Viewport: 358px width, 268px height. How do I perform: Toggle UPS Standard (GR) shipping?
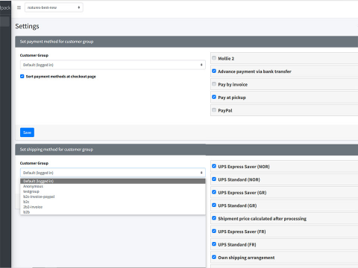[x=214, y=205]
